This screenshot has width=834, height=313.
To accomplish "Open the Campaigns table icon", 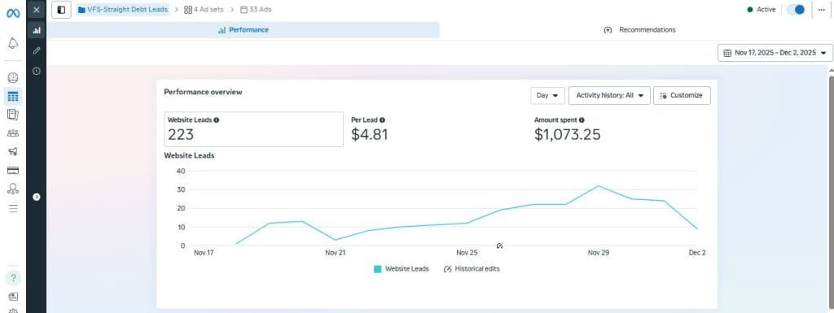I will tap(13, 97).
